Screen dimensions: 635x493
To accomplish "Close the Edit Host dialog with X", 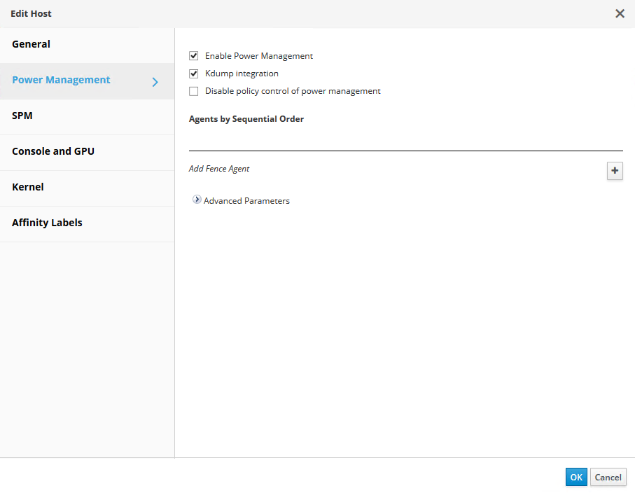I will pos(620,13).
